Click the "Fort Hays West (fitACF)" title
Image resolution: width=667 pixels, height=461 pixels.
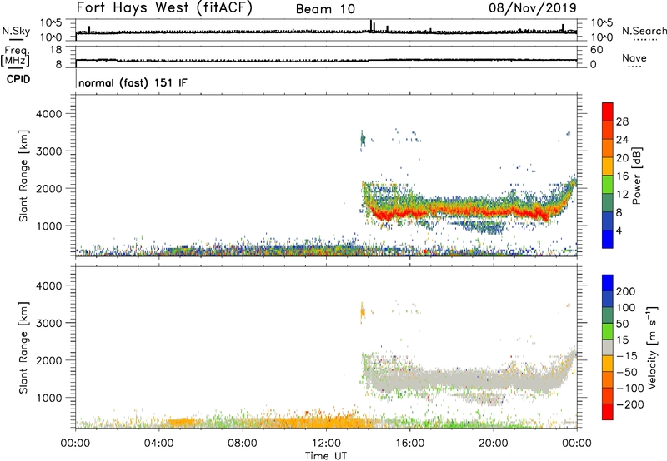(164, 7)
